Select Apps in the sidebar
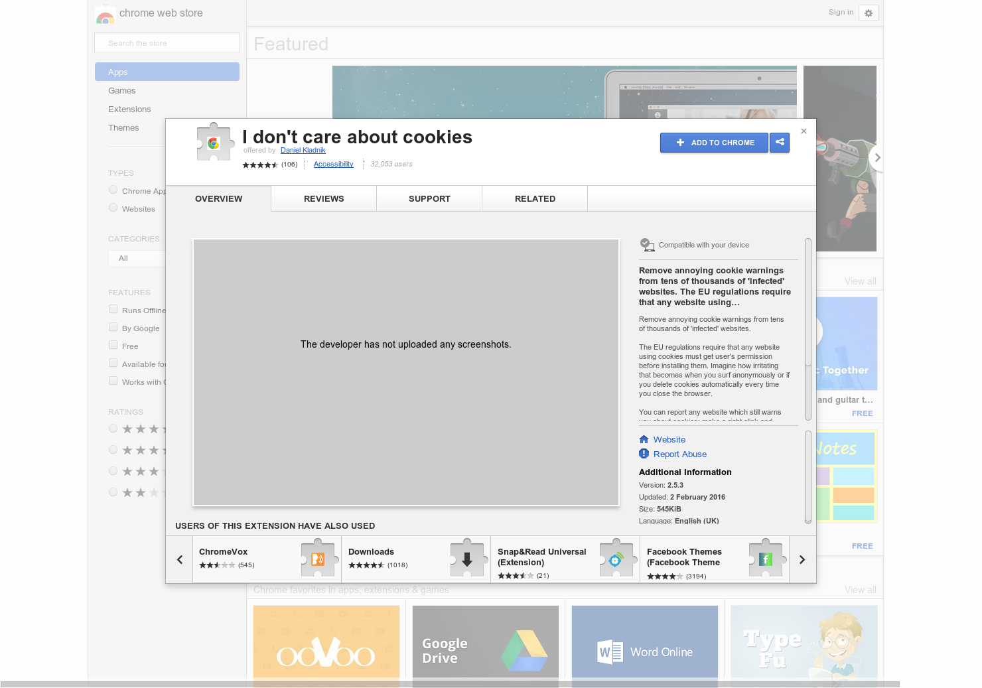The width and height of the screenshot is (982, 688). [x=167, y=72]
